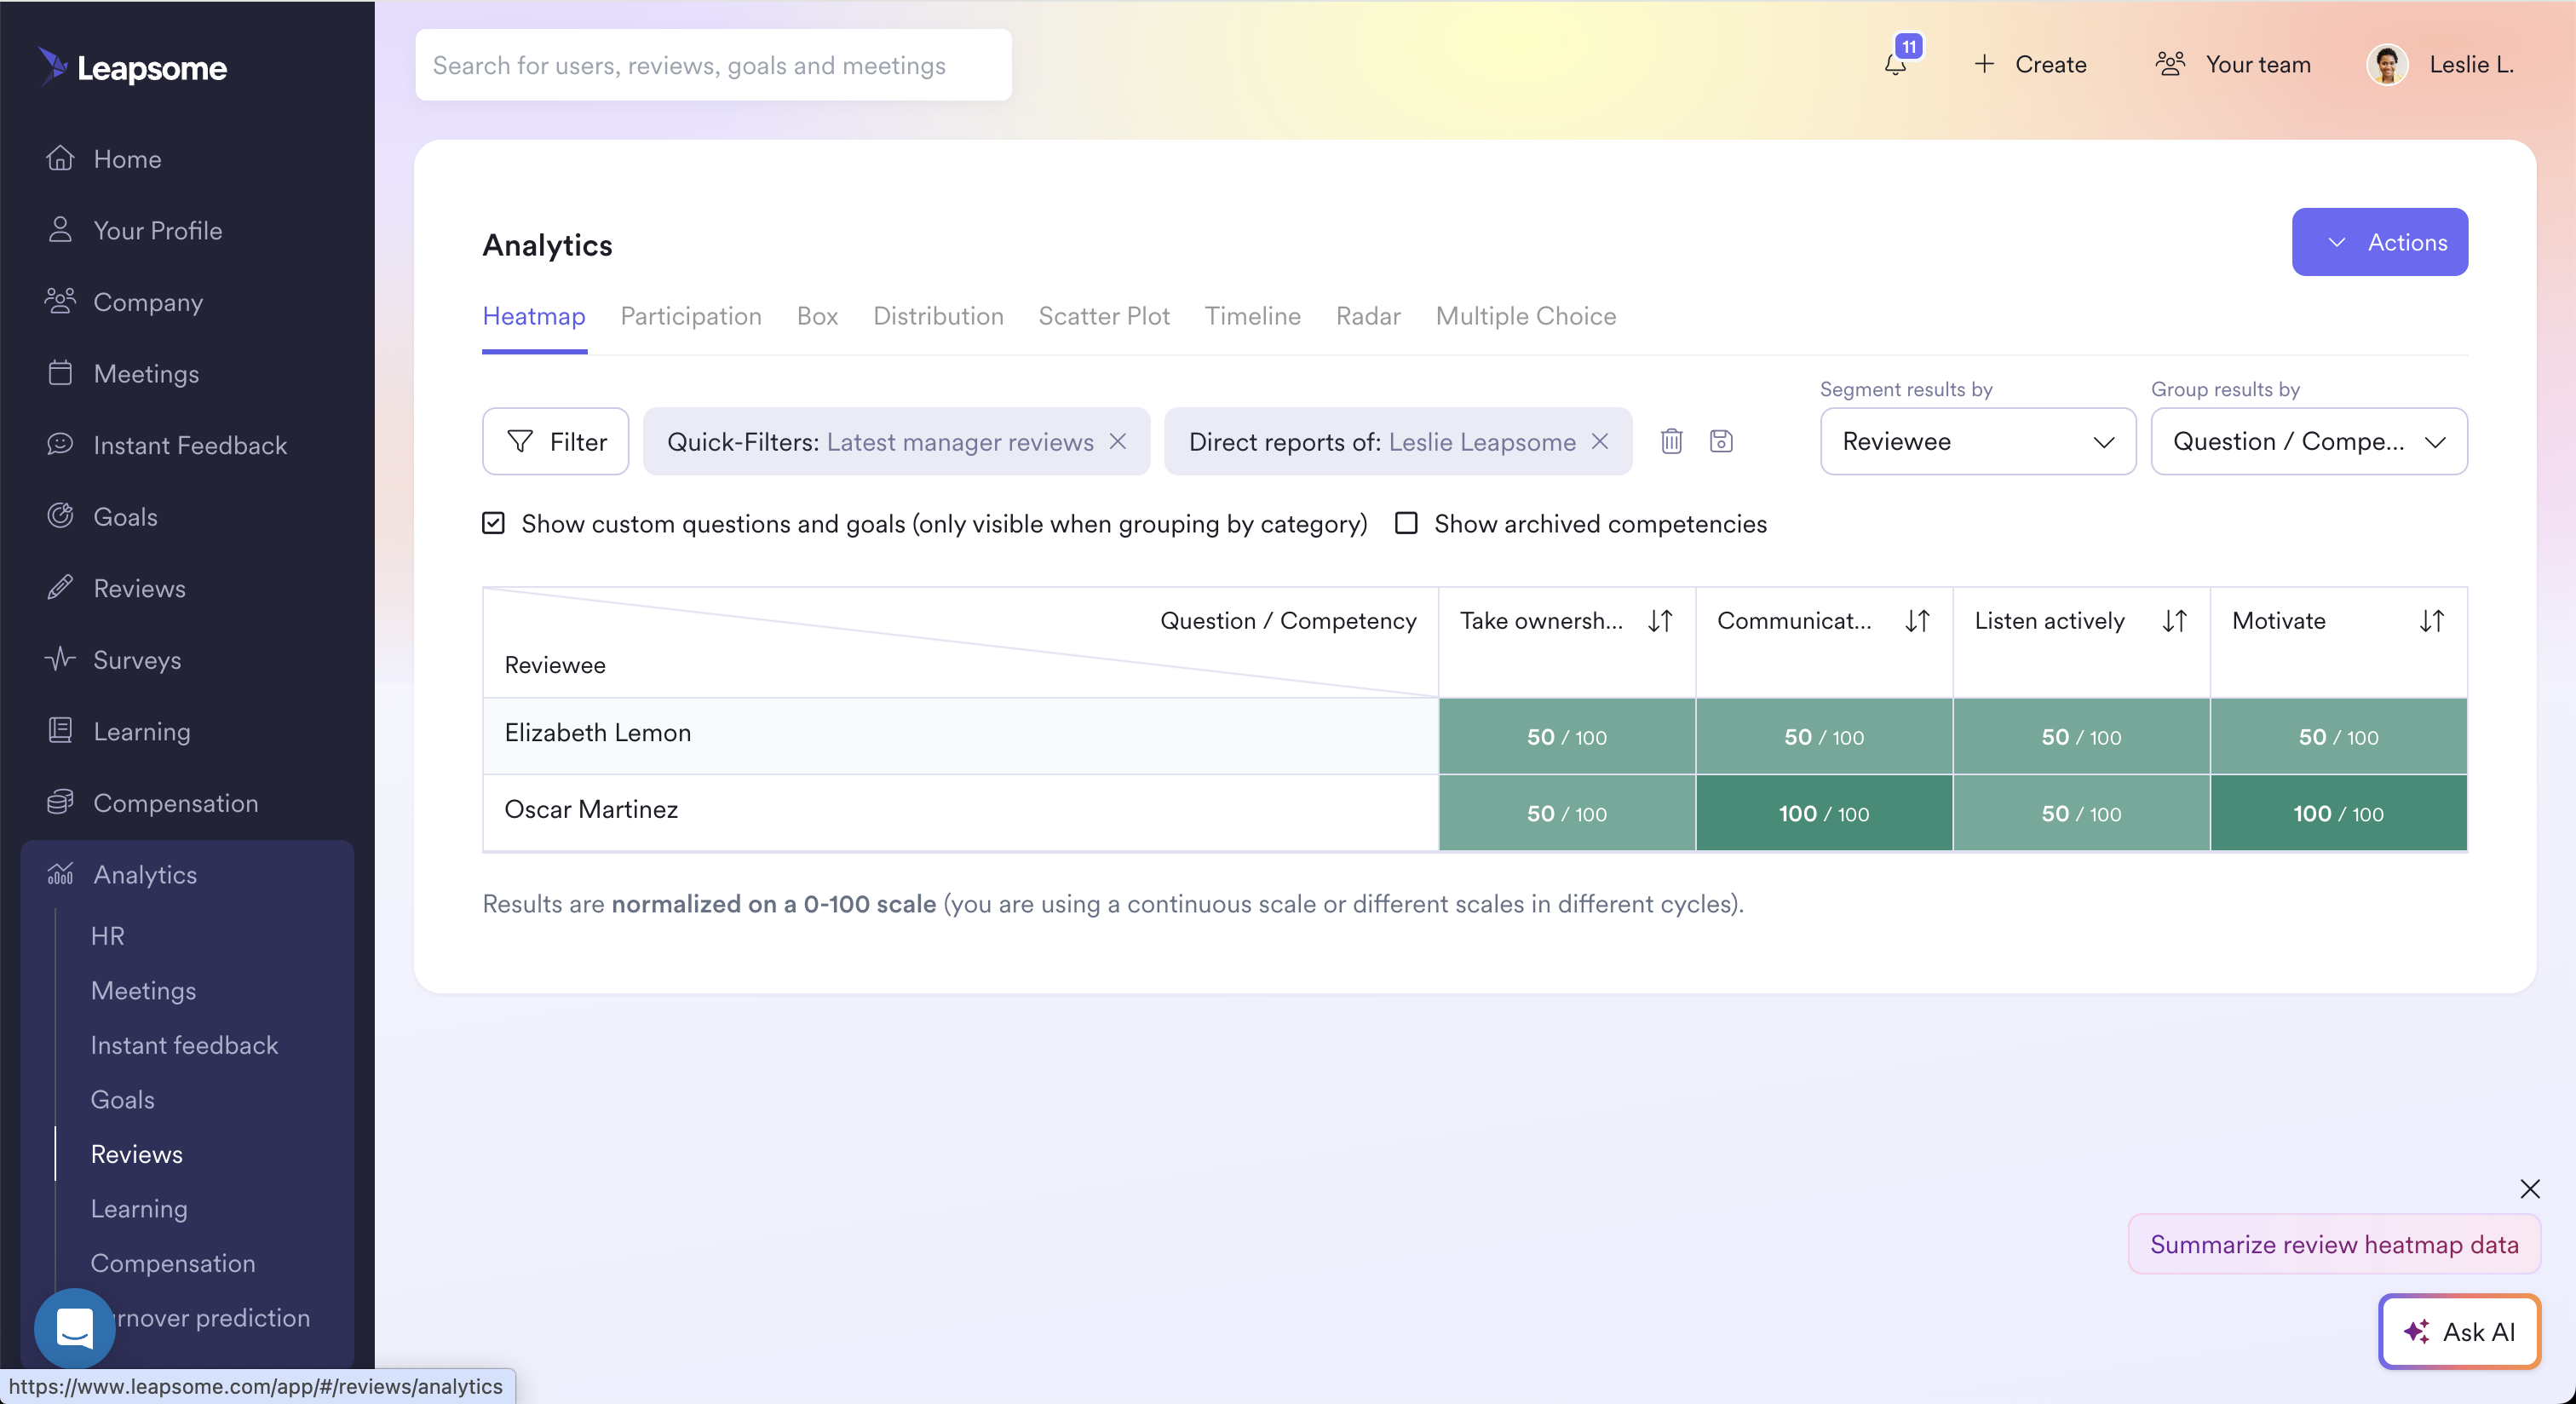The image size is (2576, 1404).
Task: Click Leslie L. user name
Action: click(2471, 65)
